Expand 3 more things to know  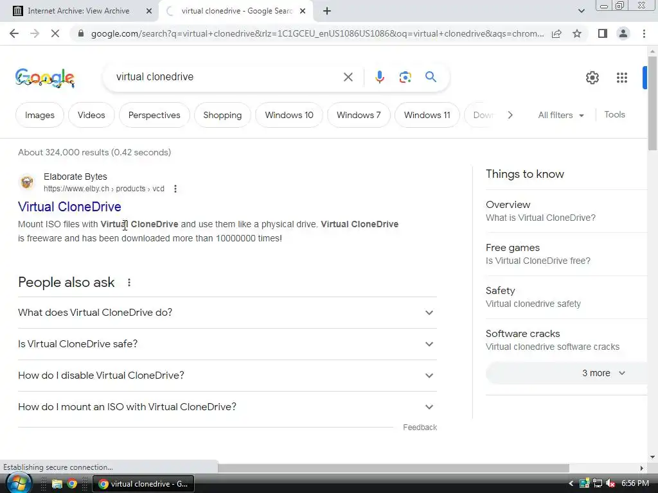click(x=567, y=373)
